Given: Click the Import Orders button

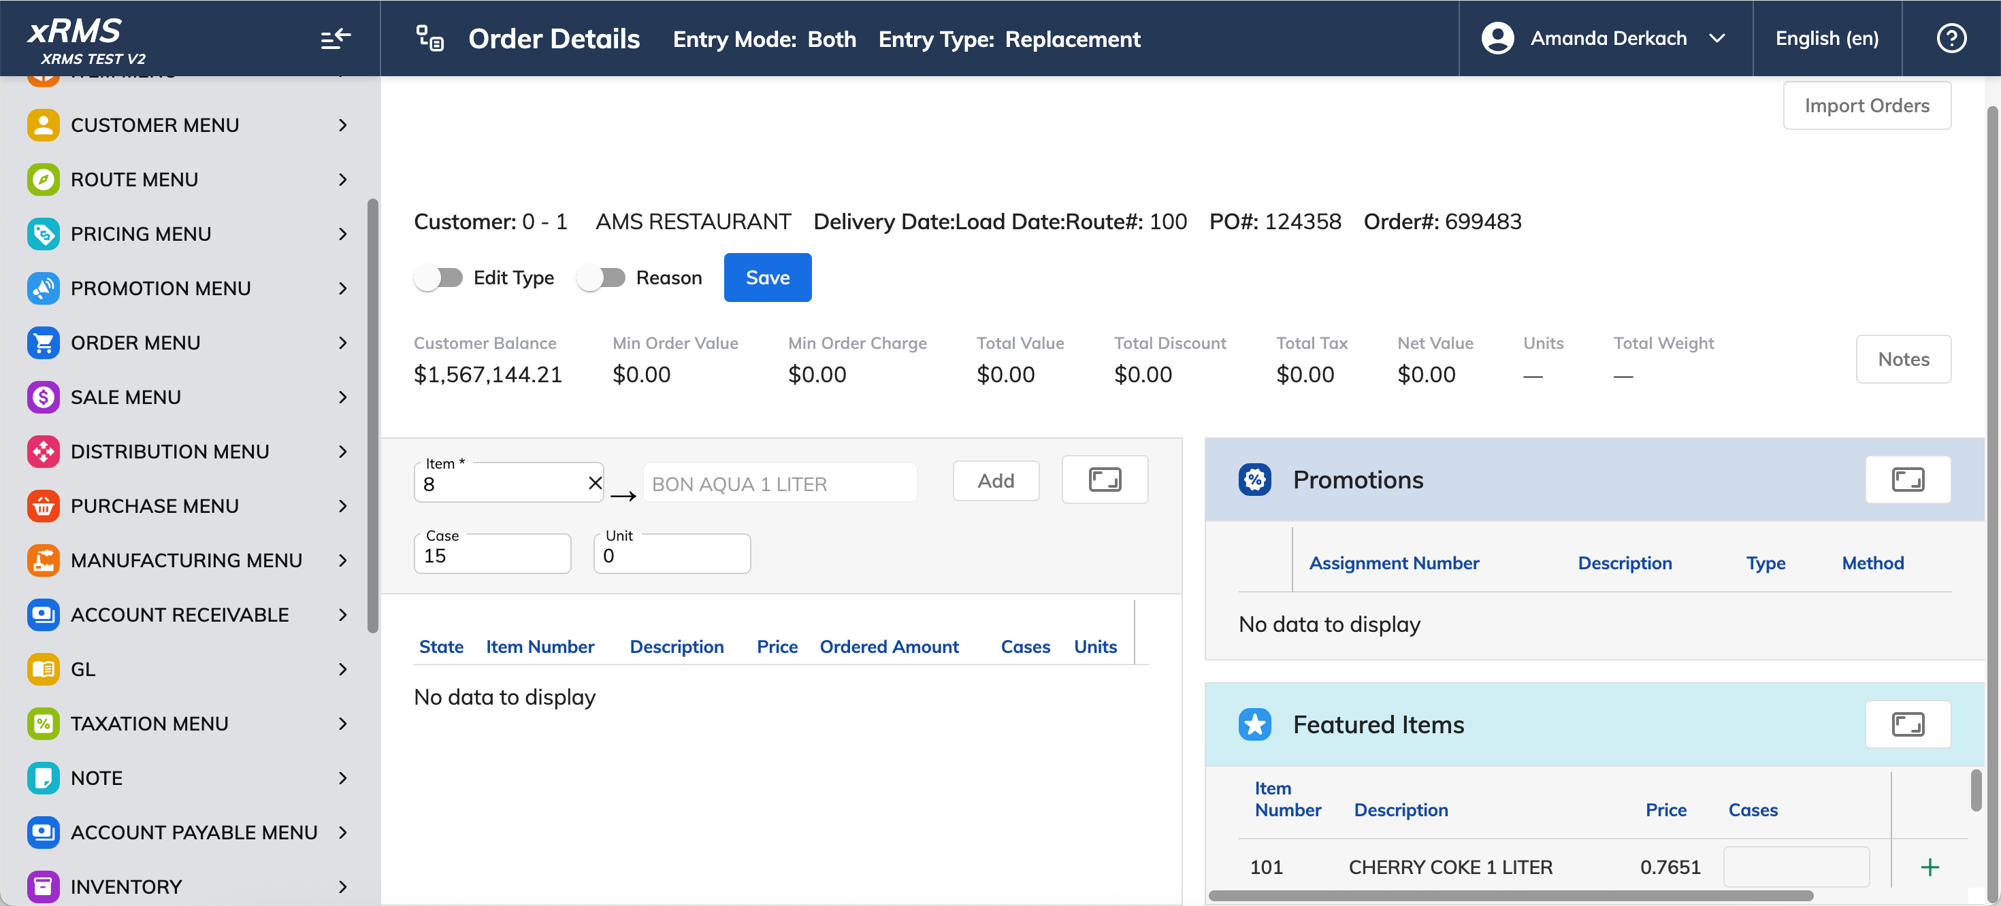Looking at the screenshot, I should coord(1867,105).
